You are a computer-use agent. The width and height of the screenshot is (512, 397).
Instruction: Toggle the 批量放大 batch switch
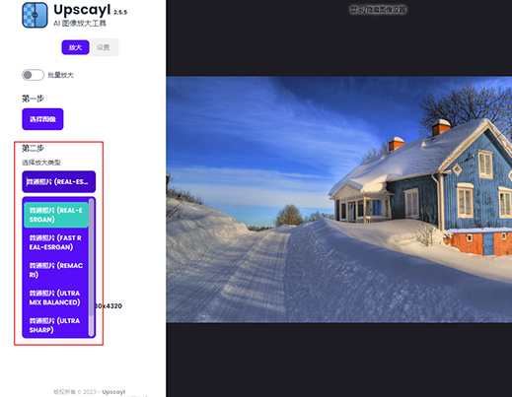pyautogui.click(x=33, y=75)
